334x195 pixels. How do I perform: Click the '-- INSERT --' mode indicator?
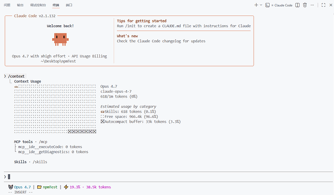pos(20,192)
